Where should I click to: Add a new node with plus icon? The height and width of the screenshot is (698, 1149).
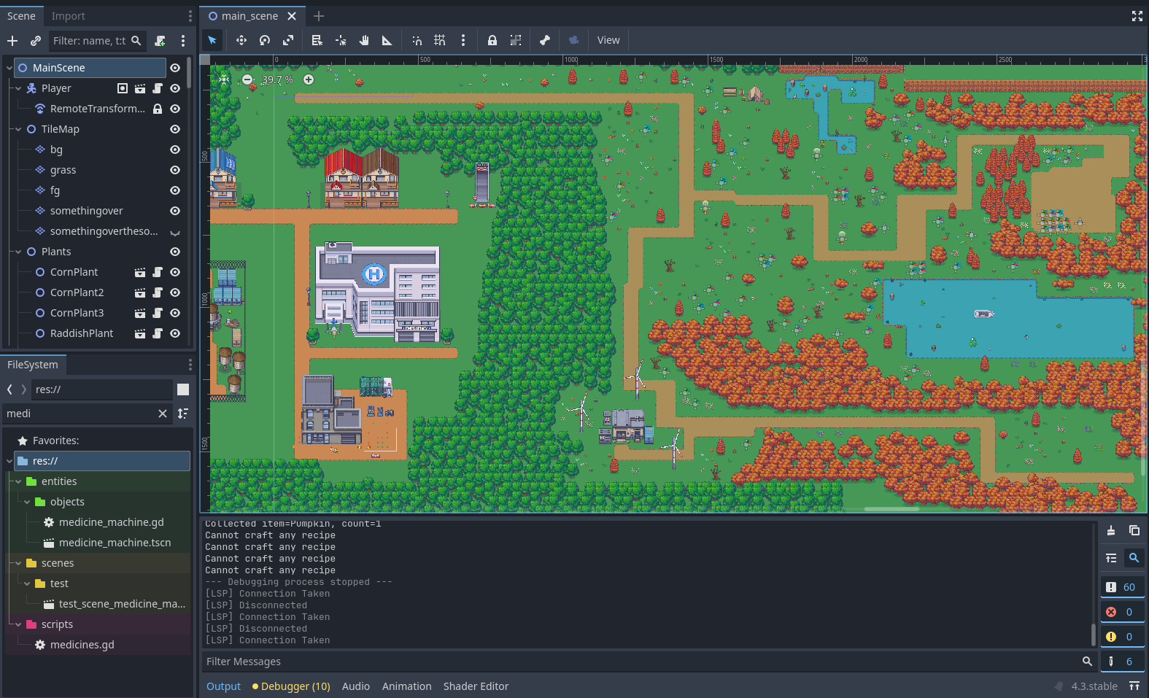tap(12, 41)
